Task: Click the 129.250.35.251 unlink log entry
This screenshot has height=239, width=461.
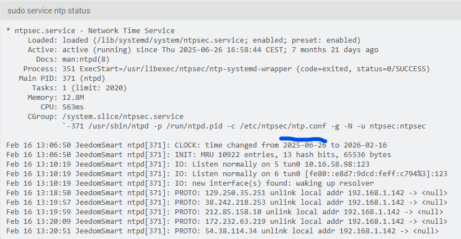Action: click(x=225, y=192)
